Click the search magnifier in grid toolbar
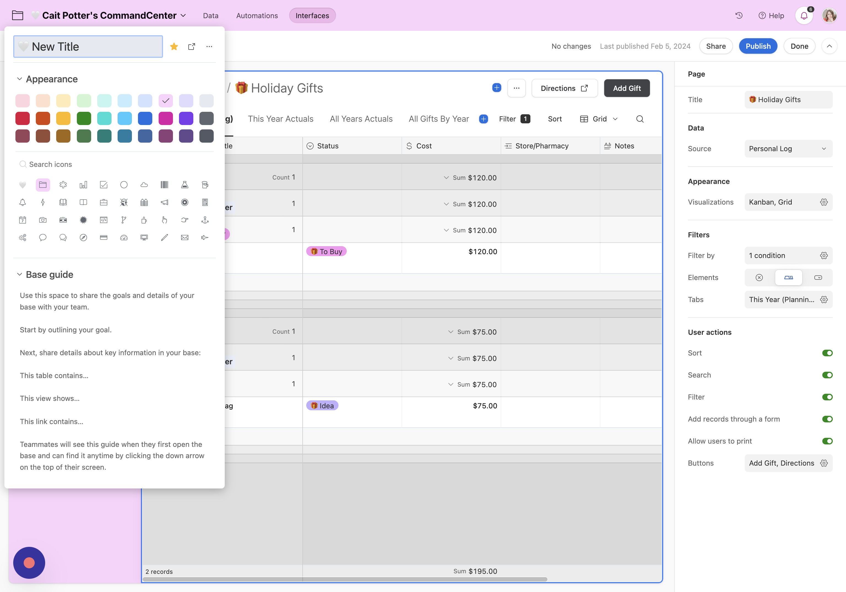 click(x=640, y=119)
